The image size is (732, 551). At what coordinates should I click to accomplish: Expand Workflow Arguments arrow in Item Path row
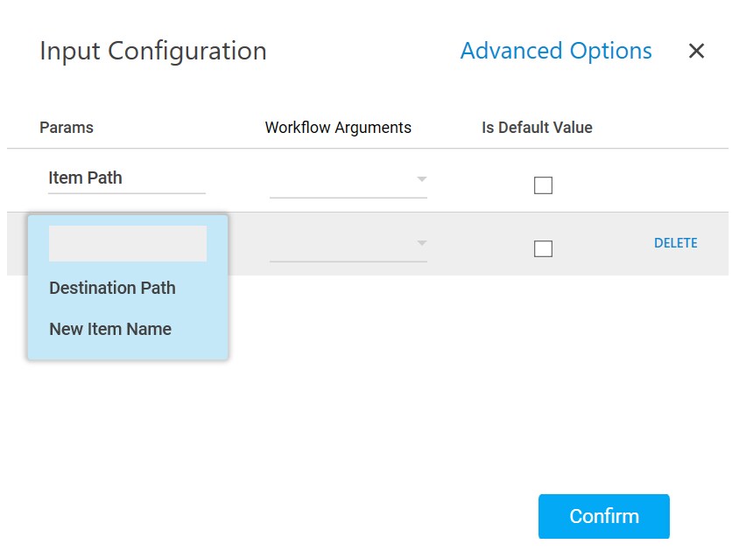click(x=421, y=179)
